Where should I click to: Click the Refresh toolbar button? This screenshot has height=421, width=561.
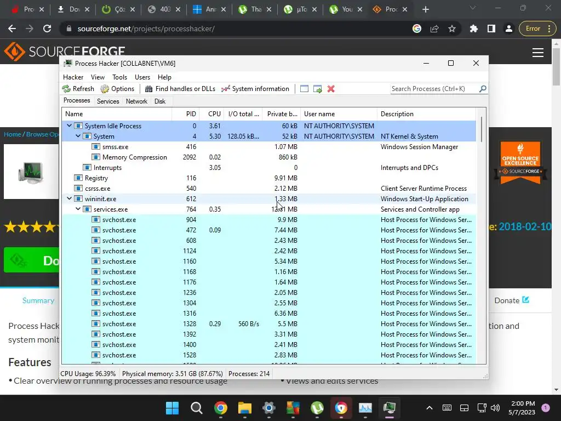pos(78,89)
